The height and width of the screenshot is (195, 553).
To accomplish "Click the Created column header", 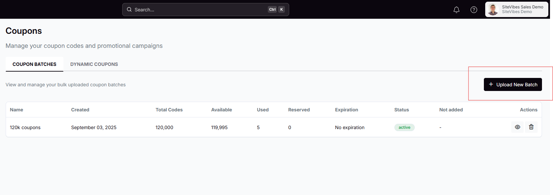I will point(80,110).
